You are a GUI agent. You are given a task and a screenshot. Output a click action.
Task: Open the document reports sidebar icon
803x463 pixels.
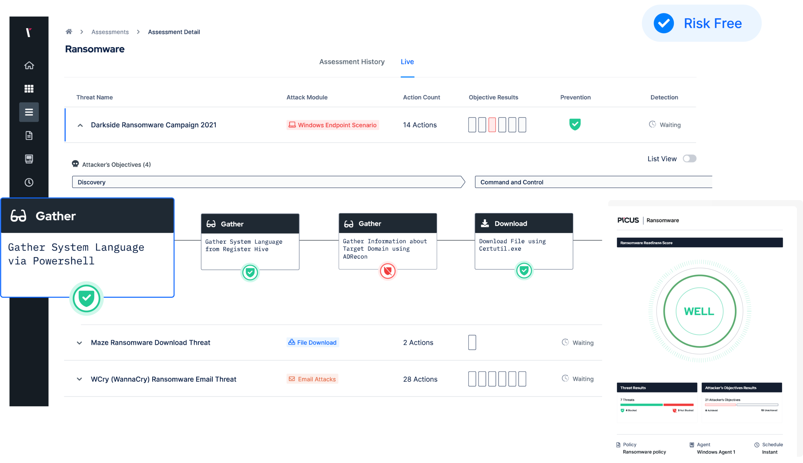click(29, 136)
